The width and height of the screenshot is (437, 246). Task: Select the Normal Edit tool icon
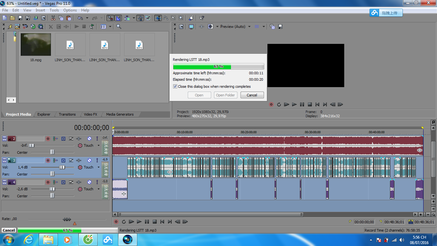pos(158,18)
